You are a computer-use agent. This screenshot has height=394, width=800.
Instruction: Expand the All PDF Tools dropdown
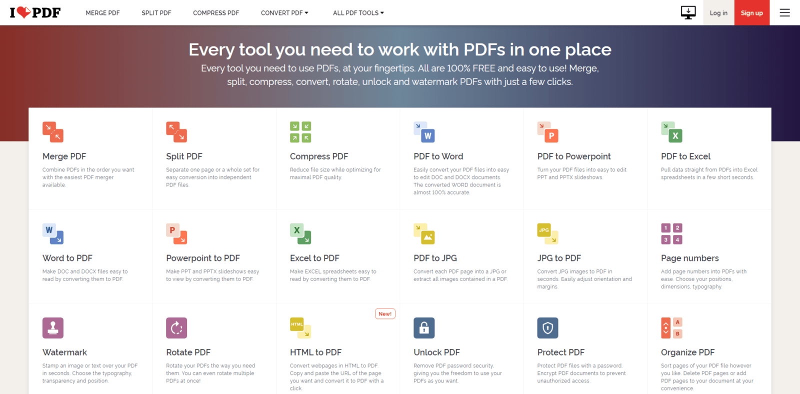point(358,13)
